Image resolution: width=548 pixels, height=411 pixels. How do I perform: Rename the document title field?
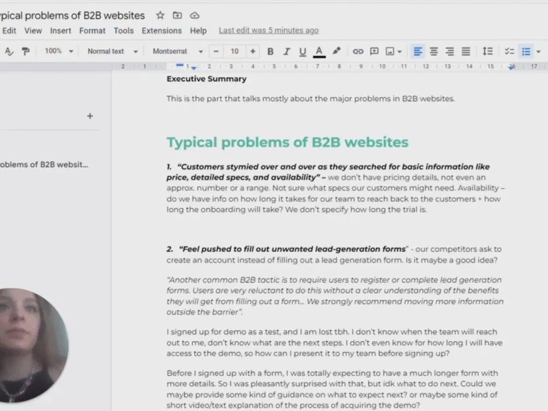coord(72,16)
